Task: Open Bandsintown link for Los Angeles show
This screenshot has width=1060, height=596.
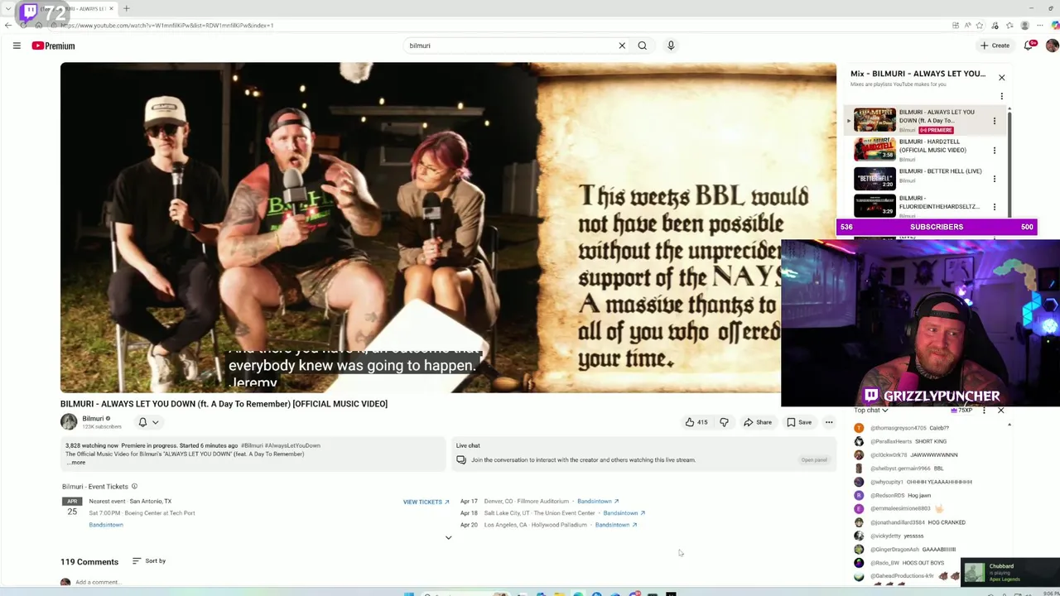Action: [x=616, y=525]
